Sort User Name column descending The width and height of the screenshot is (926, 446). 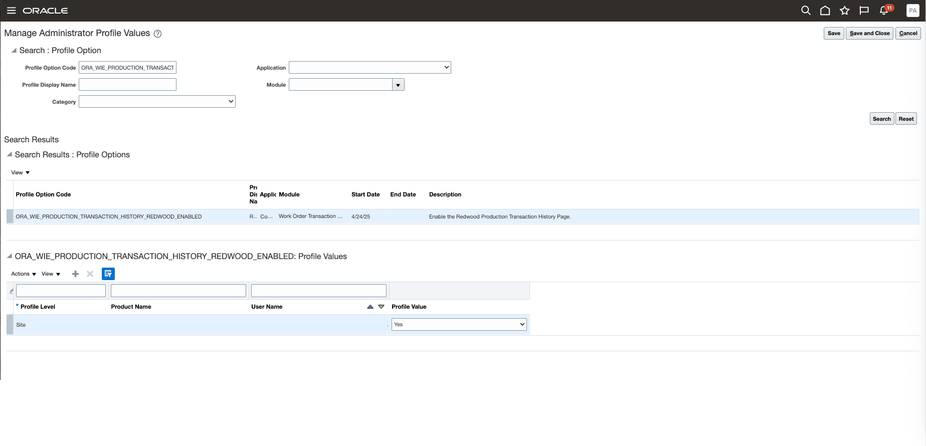click(381, 307)
